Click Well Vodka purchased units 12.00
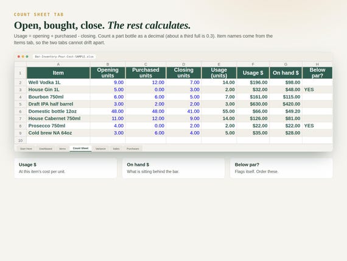347x261 pixels. pyautogui.click(x=145, y=82)
